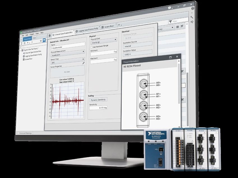The height and width of the screenshot is (178, 238).
Task: Select the Channel Specification.flxio document tab
Action: pyautogui.click(x=64, y=34)
